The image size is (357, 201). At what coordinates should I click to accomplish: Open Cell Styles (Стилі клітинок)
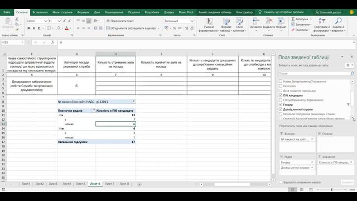click(x=239, y=25)
